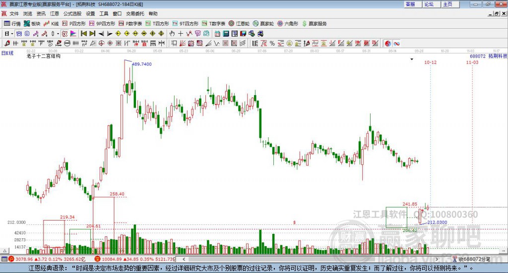Select the percent % tool icon
Image resolution: width=508 pixels, height=273 pixels.
(272, 43)
